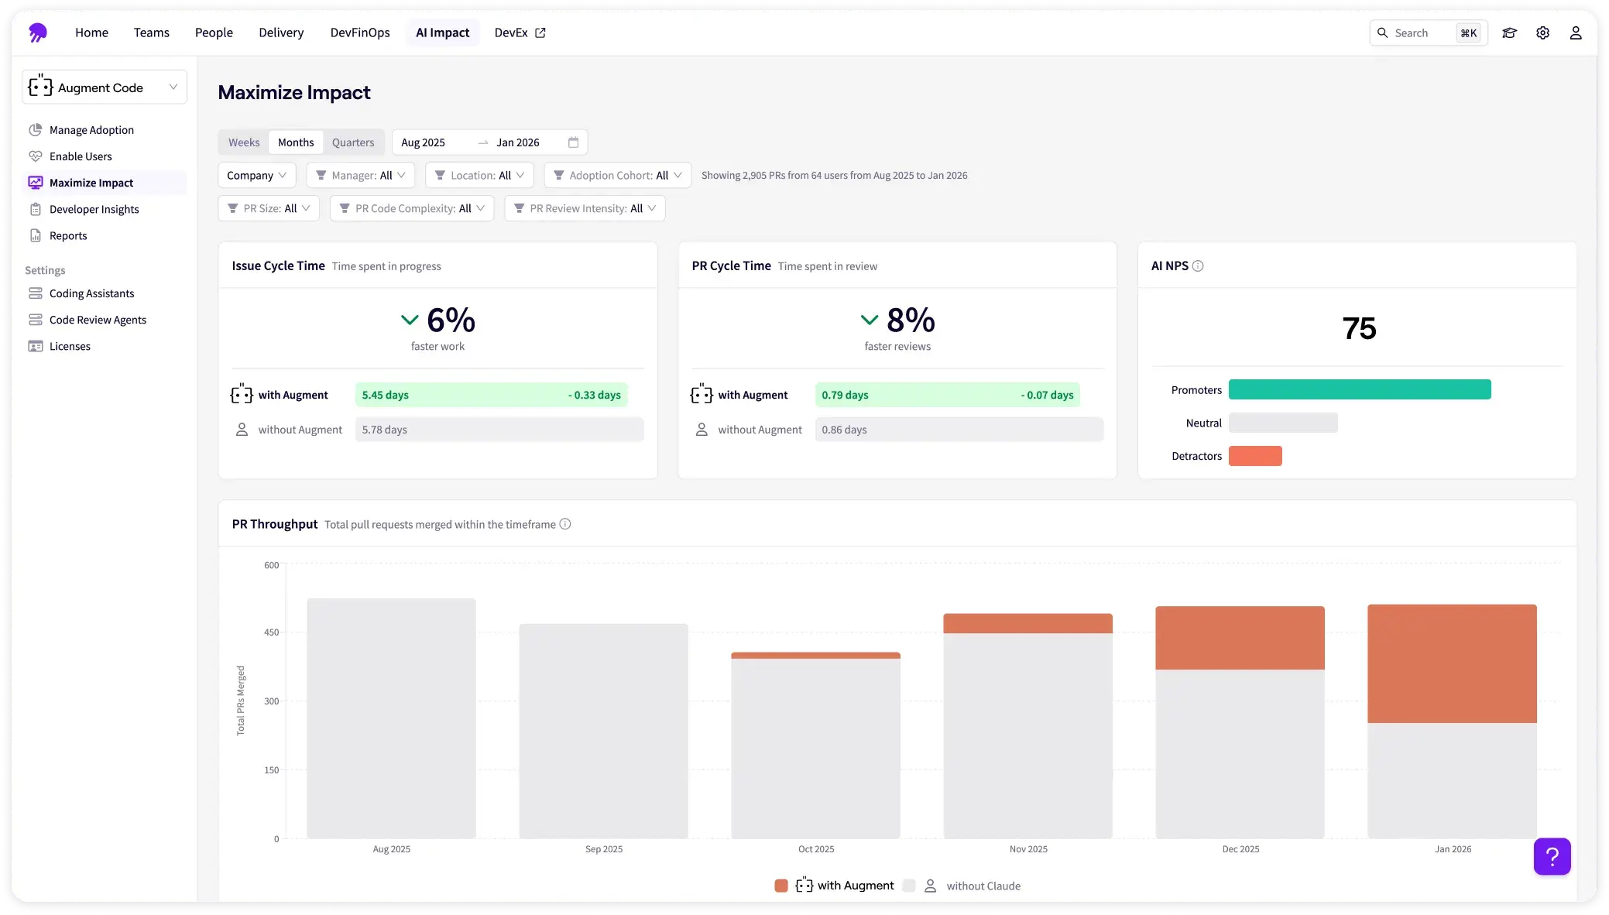
Task: Switch time granularity to Weeks
Action: (x=244, y=142)
